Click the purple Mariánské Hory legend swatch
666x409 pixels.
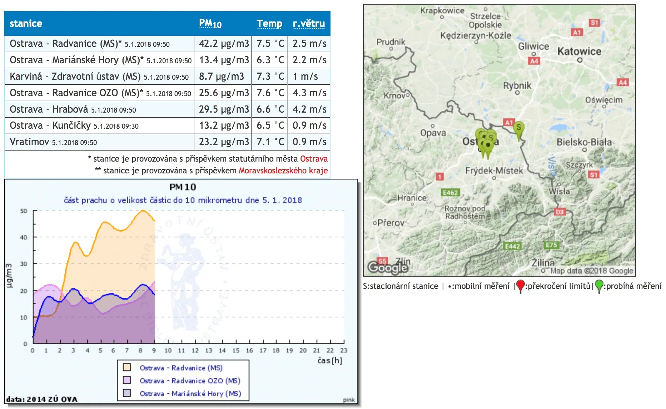pos(127,393)
